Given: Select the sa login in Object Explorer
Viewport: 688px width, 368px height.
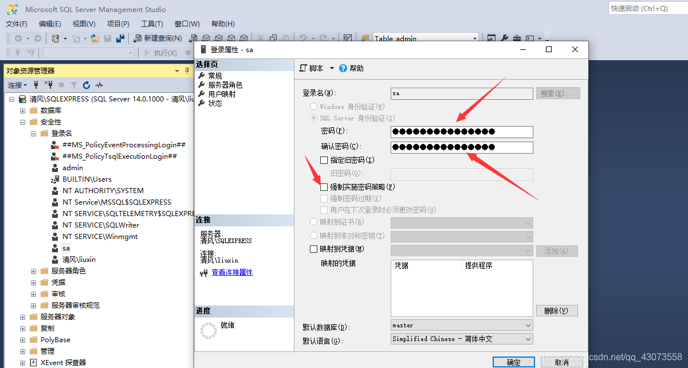Looking at the screenshot, I should pyautogui.click(x=65, y=248).
